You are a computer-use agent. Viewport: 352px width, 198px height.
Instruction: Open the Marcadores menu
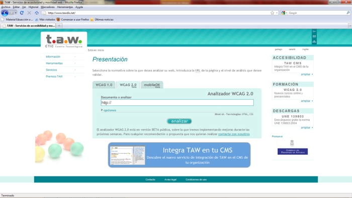point(48,7)
